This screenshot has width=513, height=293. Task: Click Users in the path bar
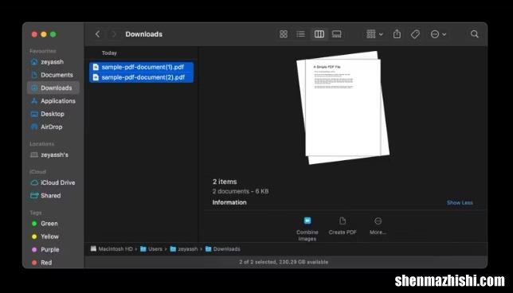coord(151,249)
